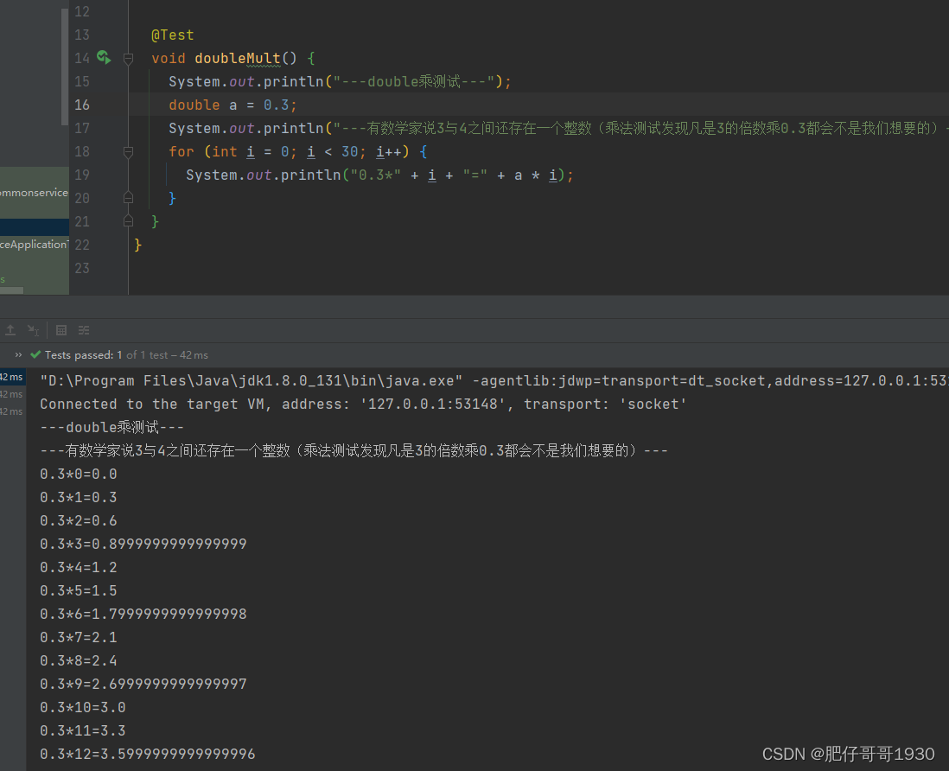Click the @Test annotation
The width and height of the screenshot is (949, 771).
click(173, 35)
